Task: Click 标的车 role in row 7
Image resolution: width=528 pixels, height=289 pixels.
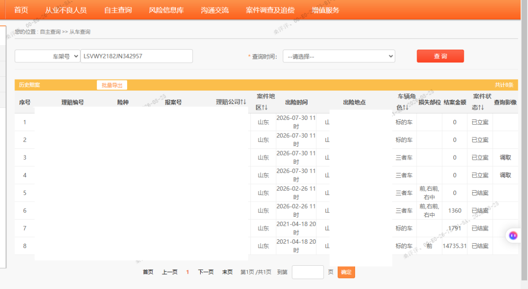Action: click(404, 228)
